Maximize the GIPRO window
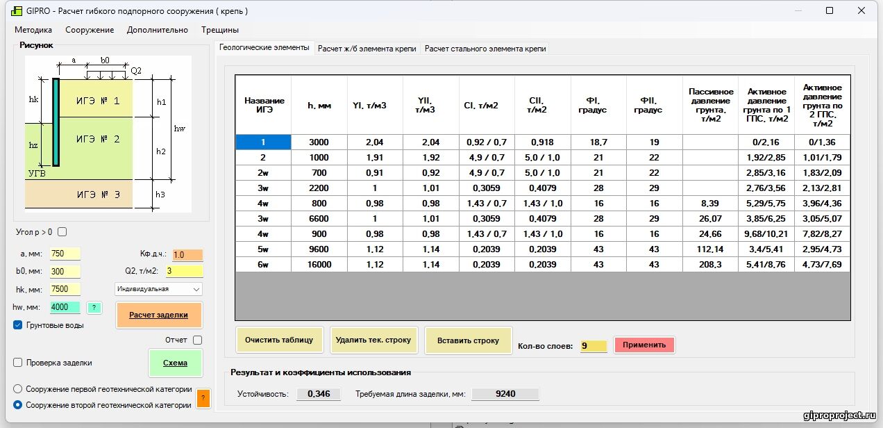Viewport: 883px width, 428px height. point(830,11)
